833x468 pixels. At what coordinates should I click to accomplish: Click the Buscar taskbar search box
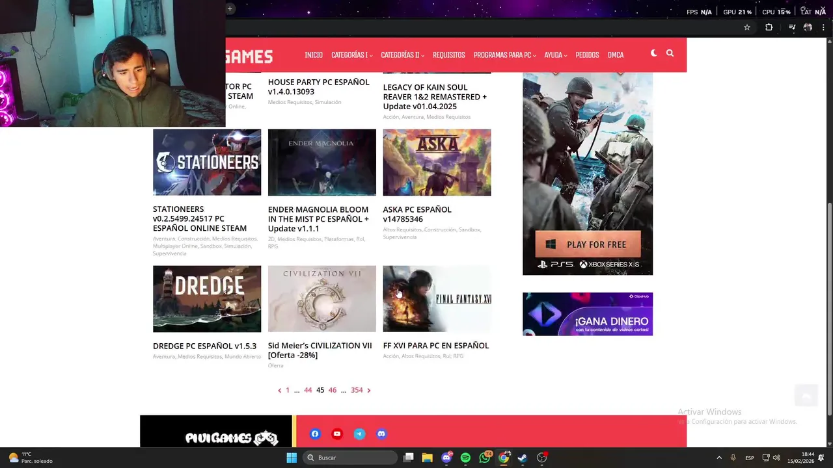pyautogui.click(x=351, y=458)
